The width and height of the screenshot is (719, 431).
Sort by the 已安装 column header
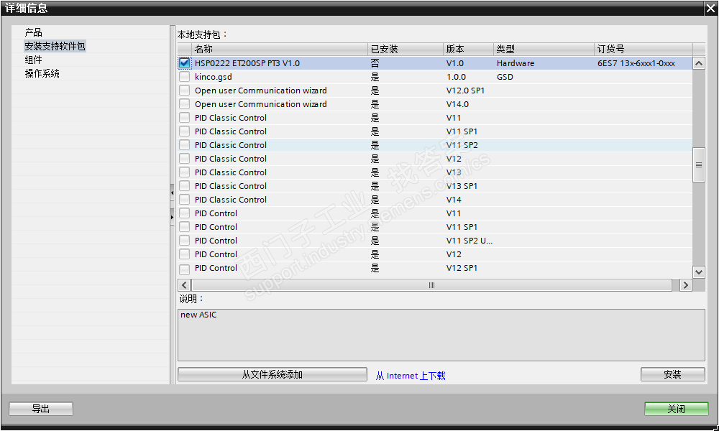coord(406,49)
